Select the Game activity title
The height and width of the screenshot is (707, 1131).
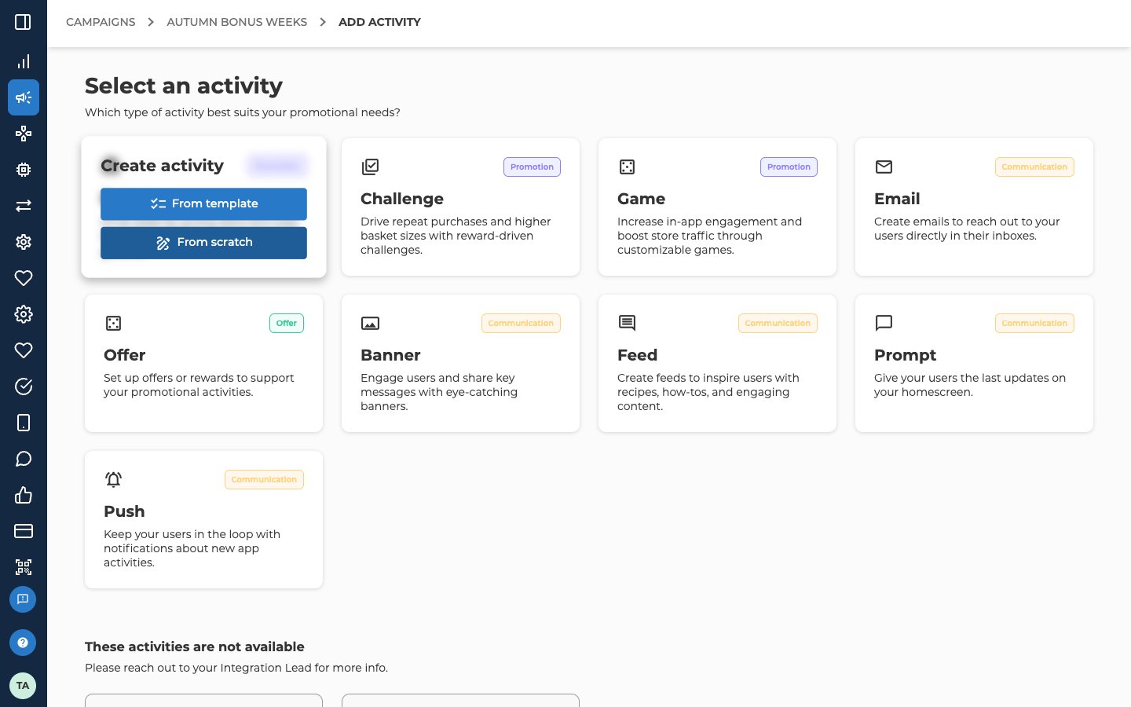[x=641, y=199]
